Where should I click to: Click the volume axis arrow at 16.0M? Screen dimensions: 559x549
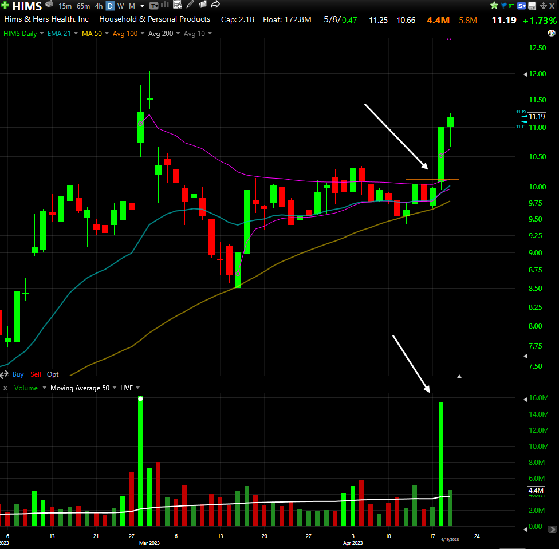tap(525, 400)
